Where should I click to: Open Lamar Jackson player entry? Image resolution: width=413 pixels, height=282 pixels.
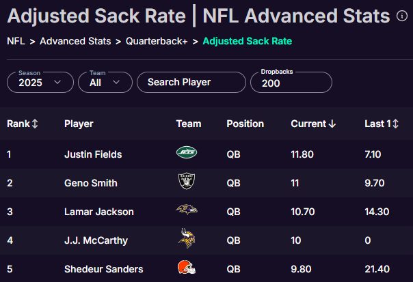pos(99,212)
